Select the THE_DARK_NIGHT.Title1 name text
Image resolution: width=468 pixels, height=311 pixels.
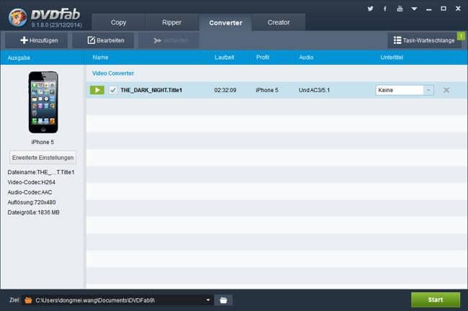(x=151, y=90)
